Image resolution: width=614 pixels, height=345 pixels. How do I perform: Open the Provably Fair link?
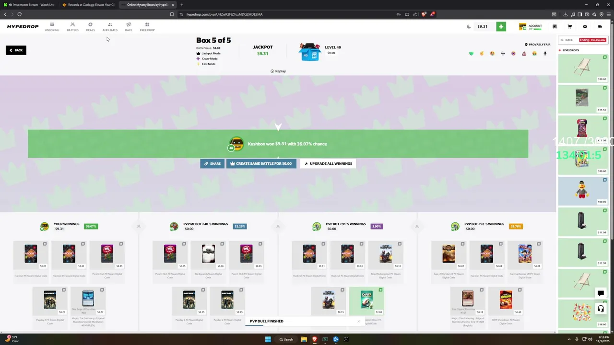click(x=537, y=45)
